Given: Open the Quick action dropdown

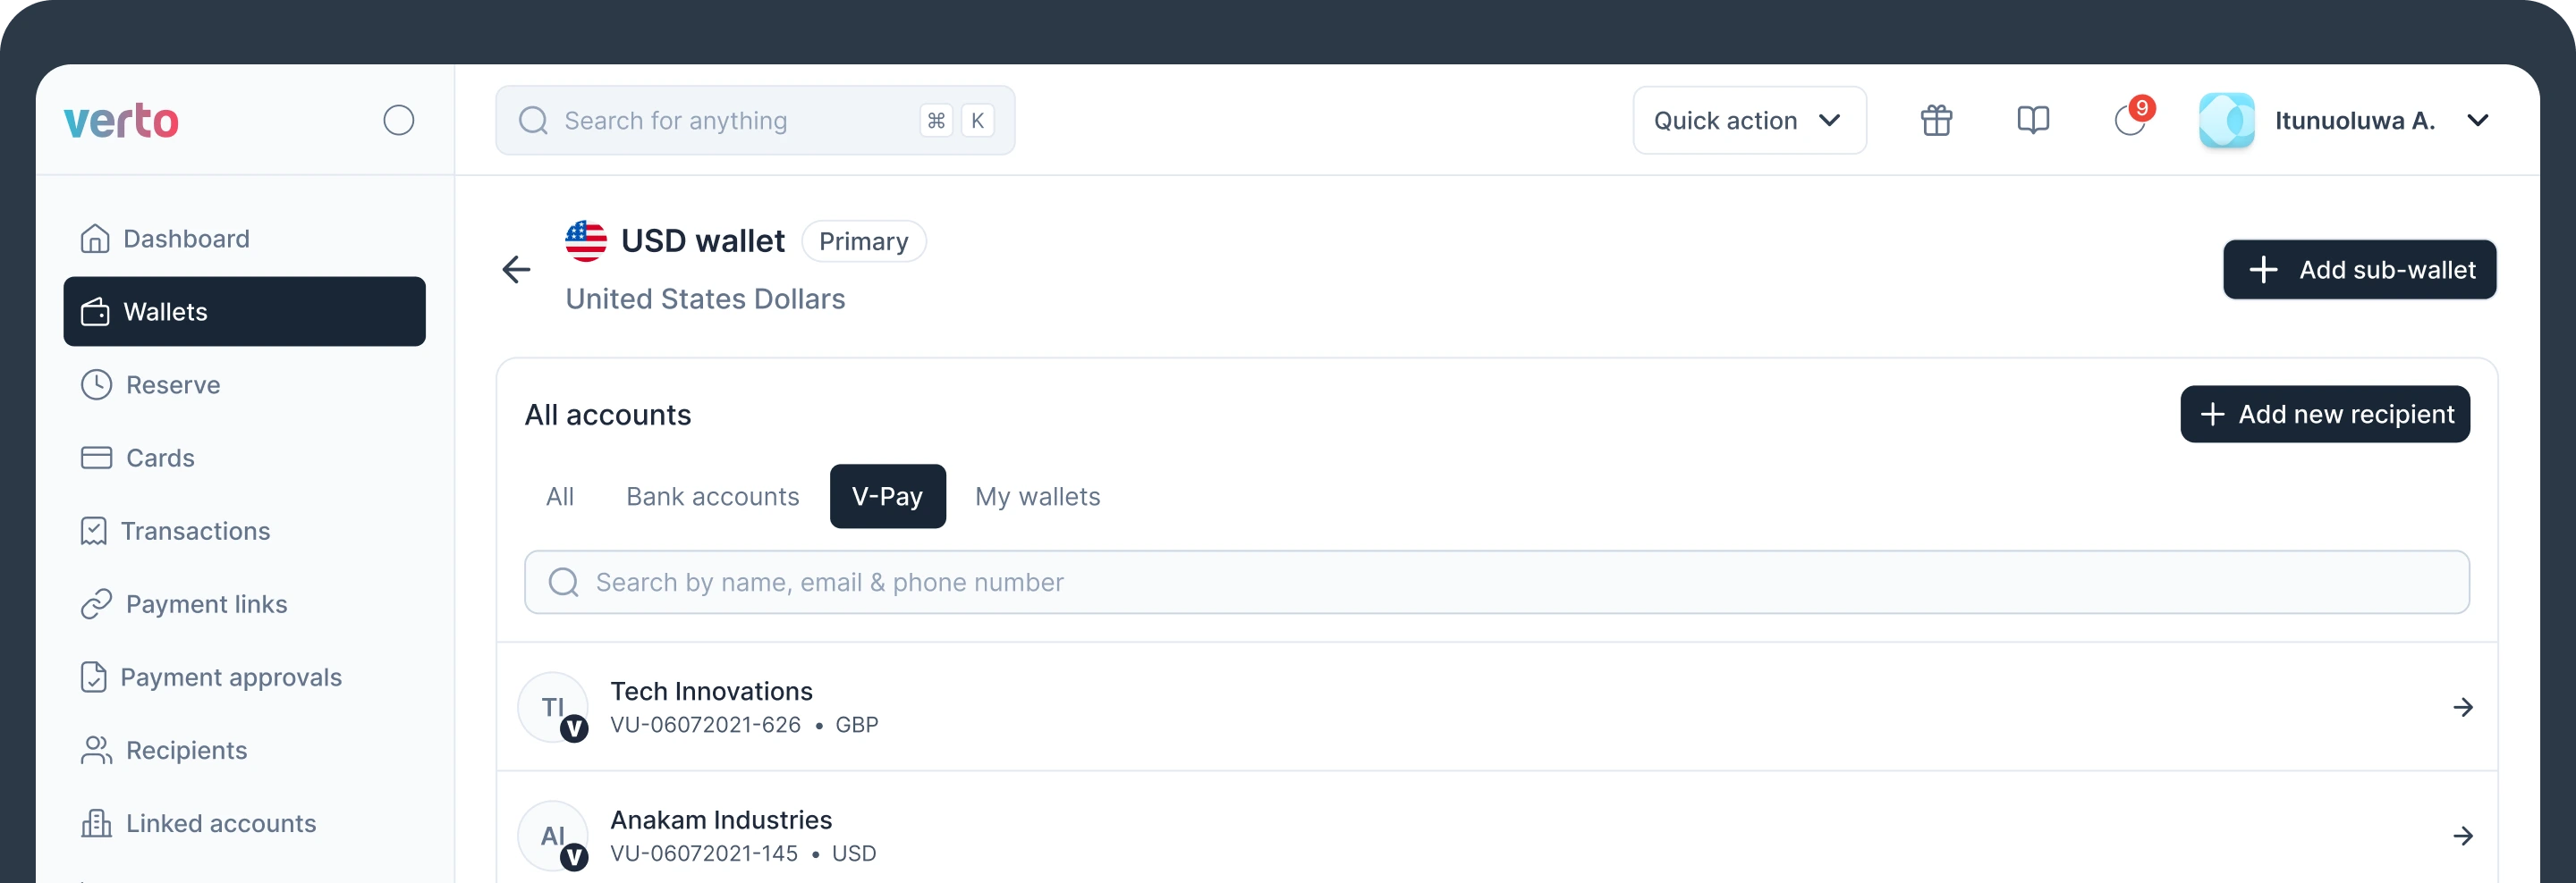Looking at the screenshot, I should (x=1749, y=120).
